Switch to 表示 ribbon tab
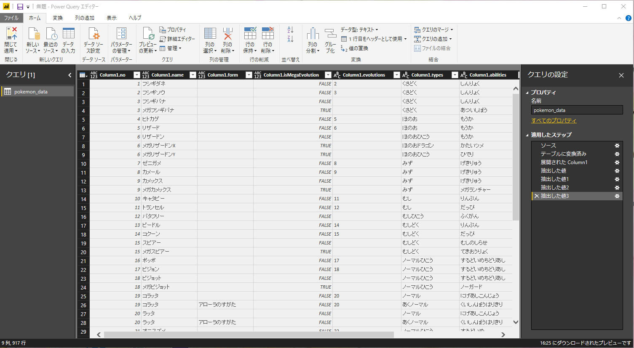The image size is (634, 348). click(x=112, y=18)
